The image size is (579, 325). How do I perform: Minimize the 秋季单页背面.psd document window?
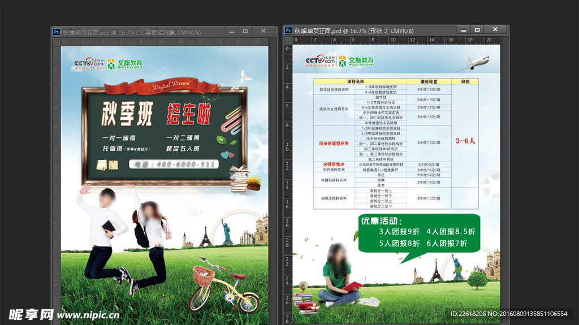pos(224,31)
